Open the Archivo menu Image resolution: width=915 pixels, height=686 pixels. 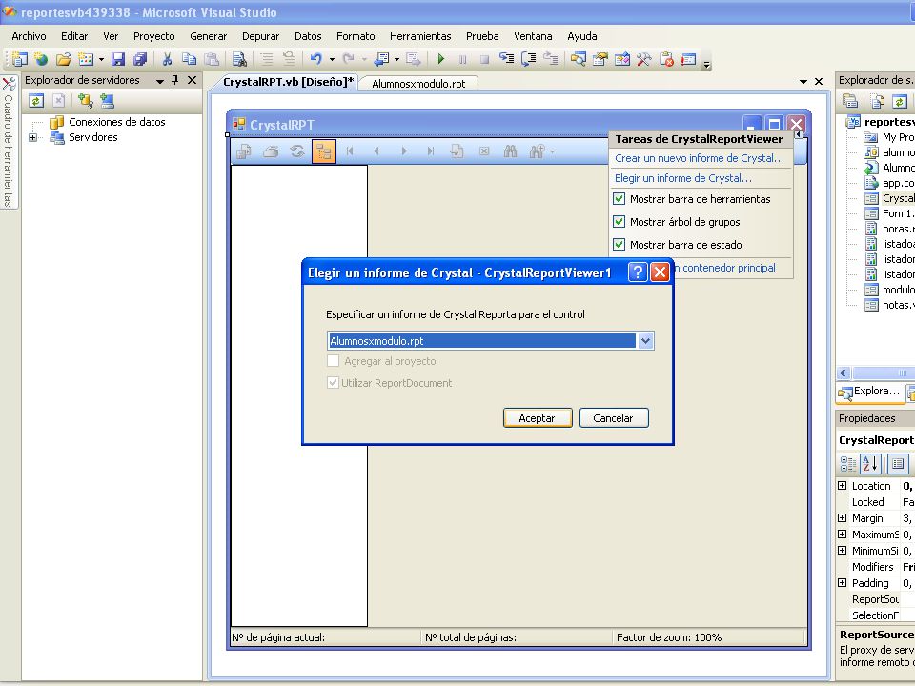click(x=29, y=36)
